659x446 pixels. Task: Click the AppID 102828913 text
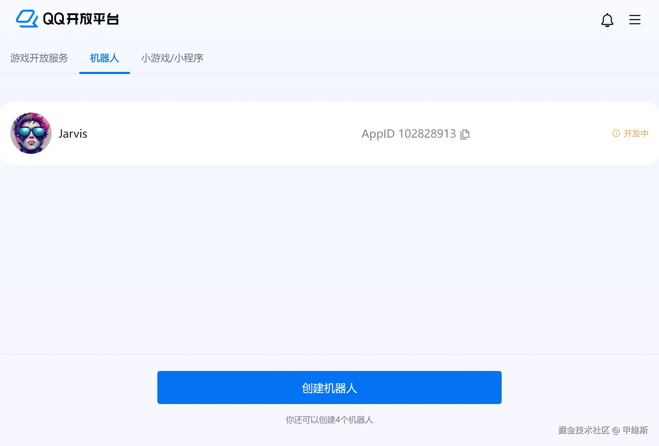(x=408, y=134)
